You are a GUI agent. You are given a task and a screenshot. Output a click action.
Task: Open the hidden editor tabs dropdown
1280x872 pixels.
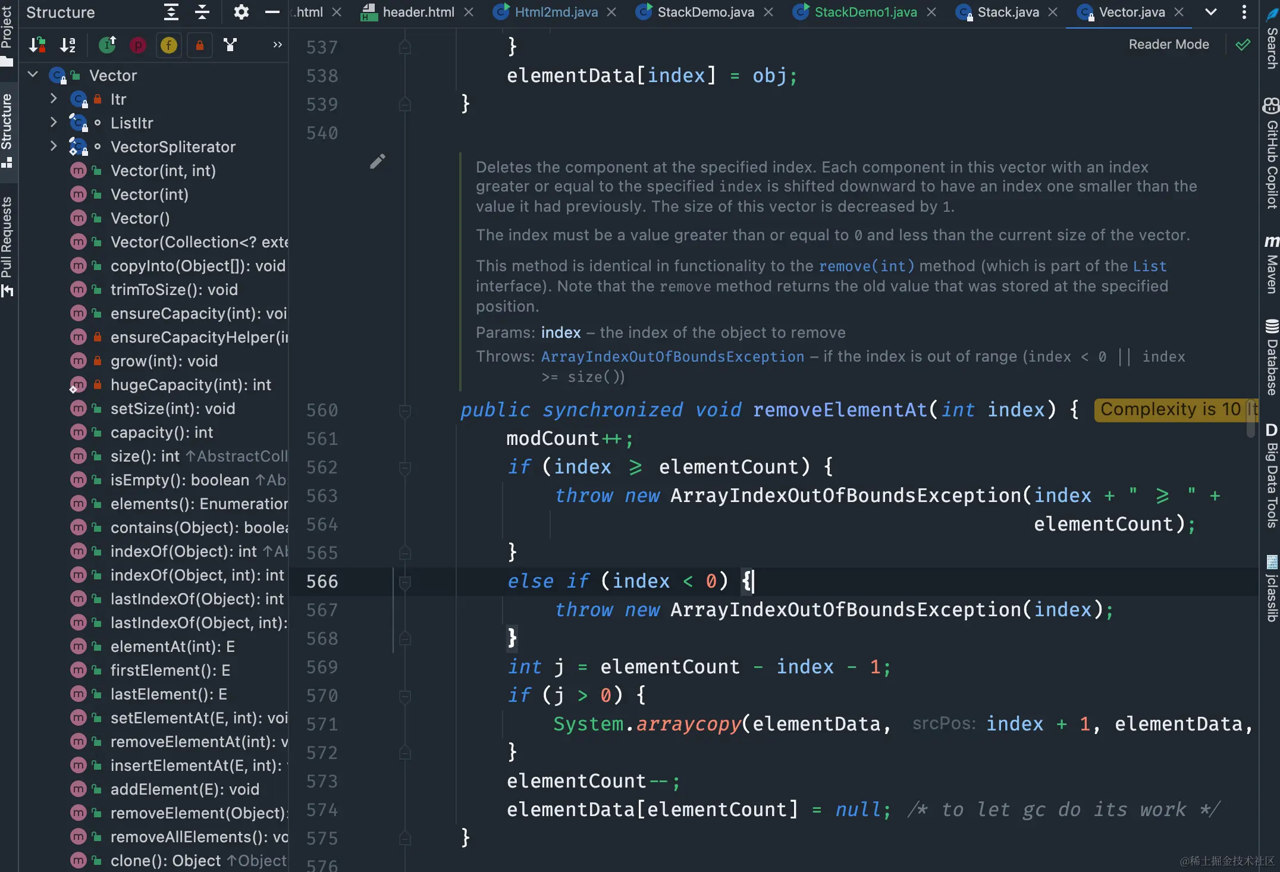click(1210, 12)
